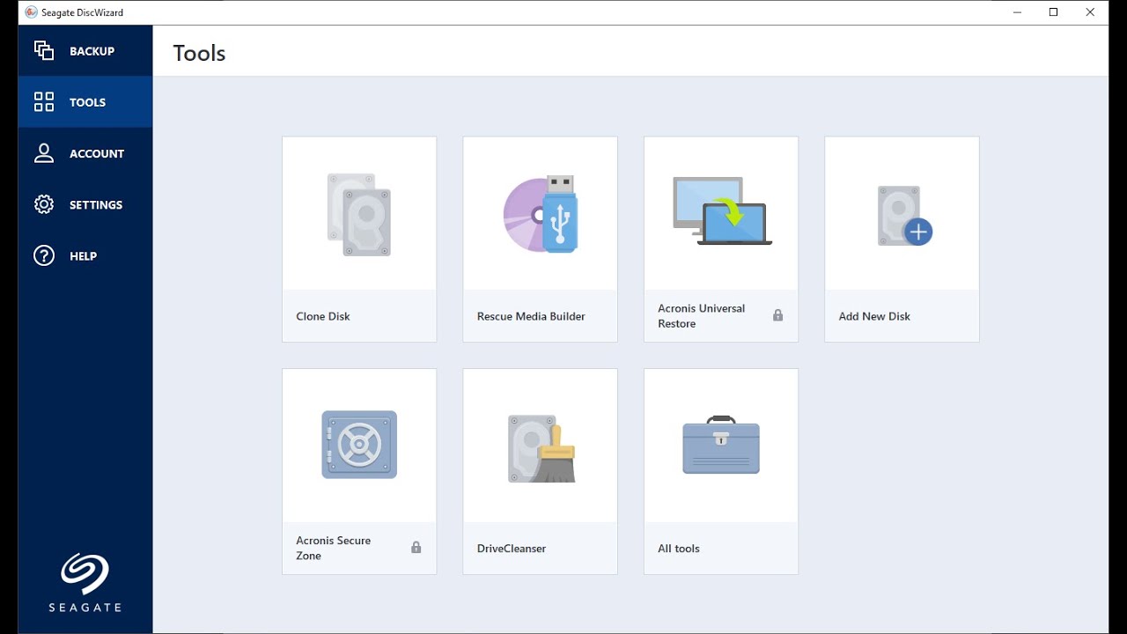Viewport: 1127px width, 634px height.
Task: Click the lock icon on Acronis Secure Zone
Action: 416,548
